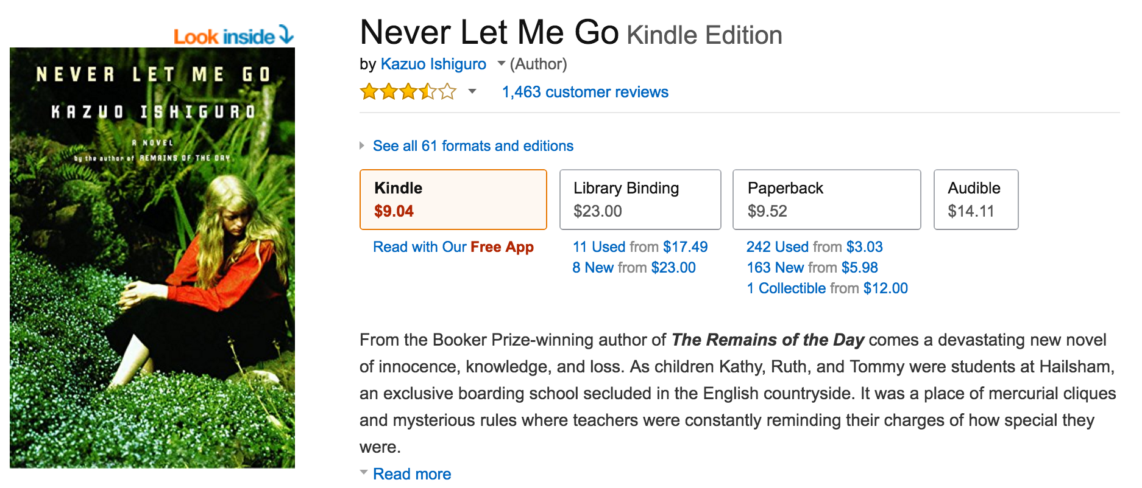The image size is (1142, 488).
Task: Select the Library Binding $23.00 format
Action: click(640, 200)
